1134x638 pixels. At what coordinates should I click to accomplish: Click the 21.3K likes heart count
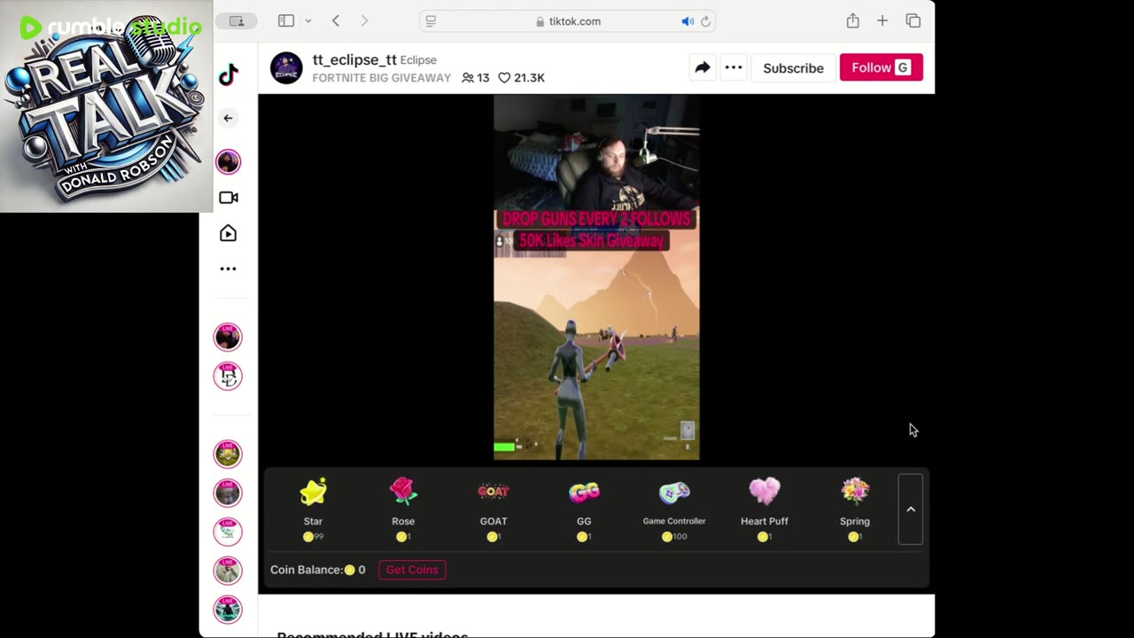click(521, 78)
